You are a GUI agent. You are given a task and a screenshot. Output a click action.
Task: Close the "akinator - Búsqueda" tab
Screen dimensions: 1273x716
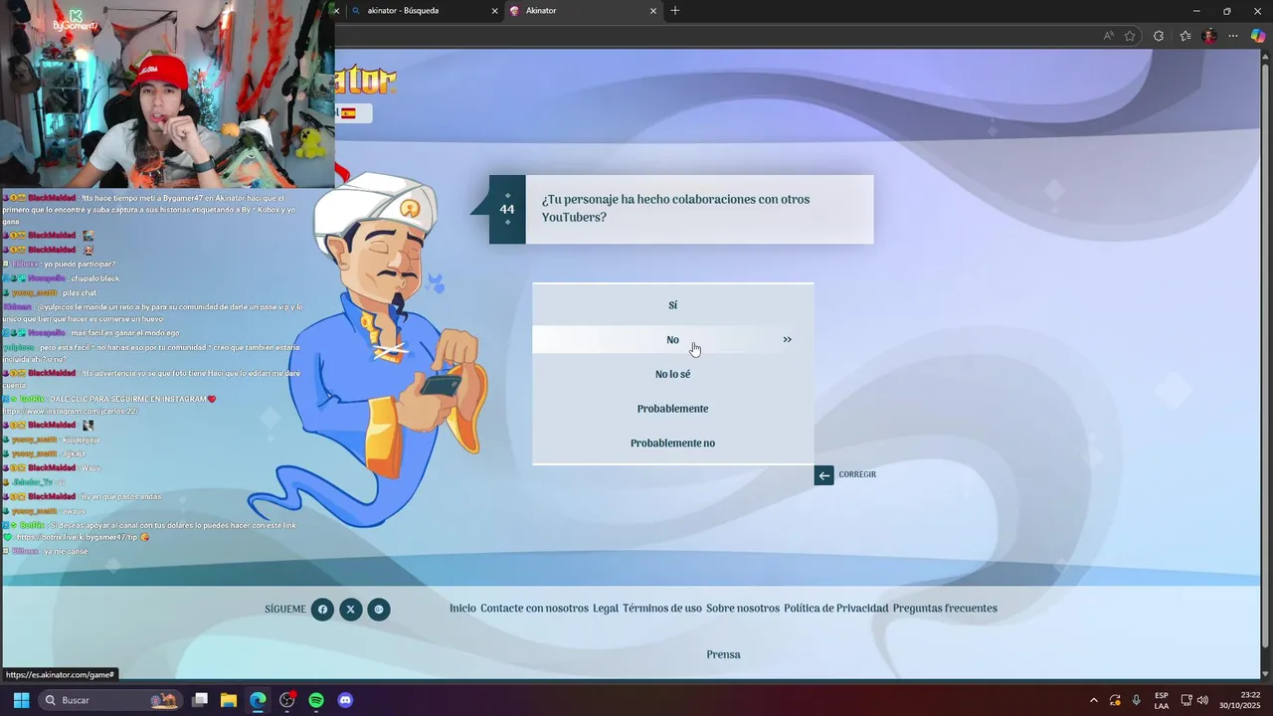pyautogui.click(x=494, y=11)
